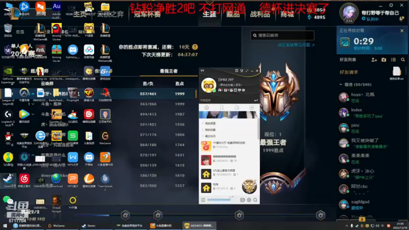The height and width of the screenshot is (230, 409).
Task: Cancel matchmaking with queue X button
Action: point(402,31)
